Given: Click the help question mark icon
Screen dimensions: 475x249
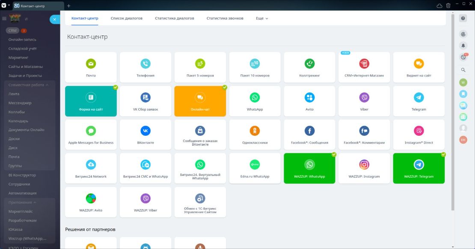Looking at the screenshot, I should [x=463, y=18].
